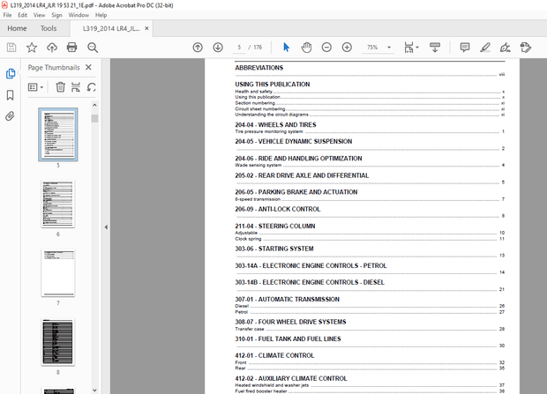The image size is (547, 394).
Task: Select the arrow Selection tool
Action: tap(286, 48)
